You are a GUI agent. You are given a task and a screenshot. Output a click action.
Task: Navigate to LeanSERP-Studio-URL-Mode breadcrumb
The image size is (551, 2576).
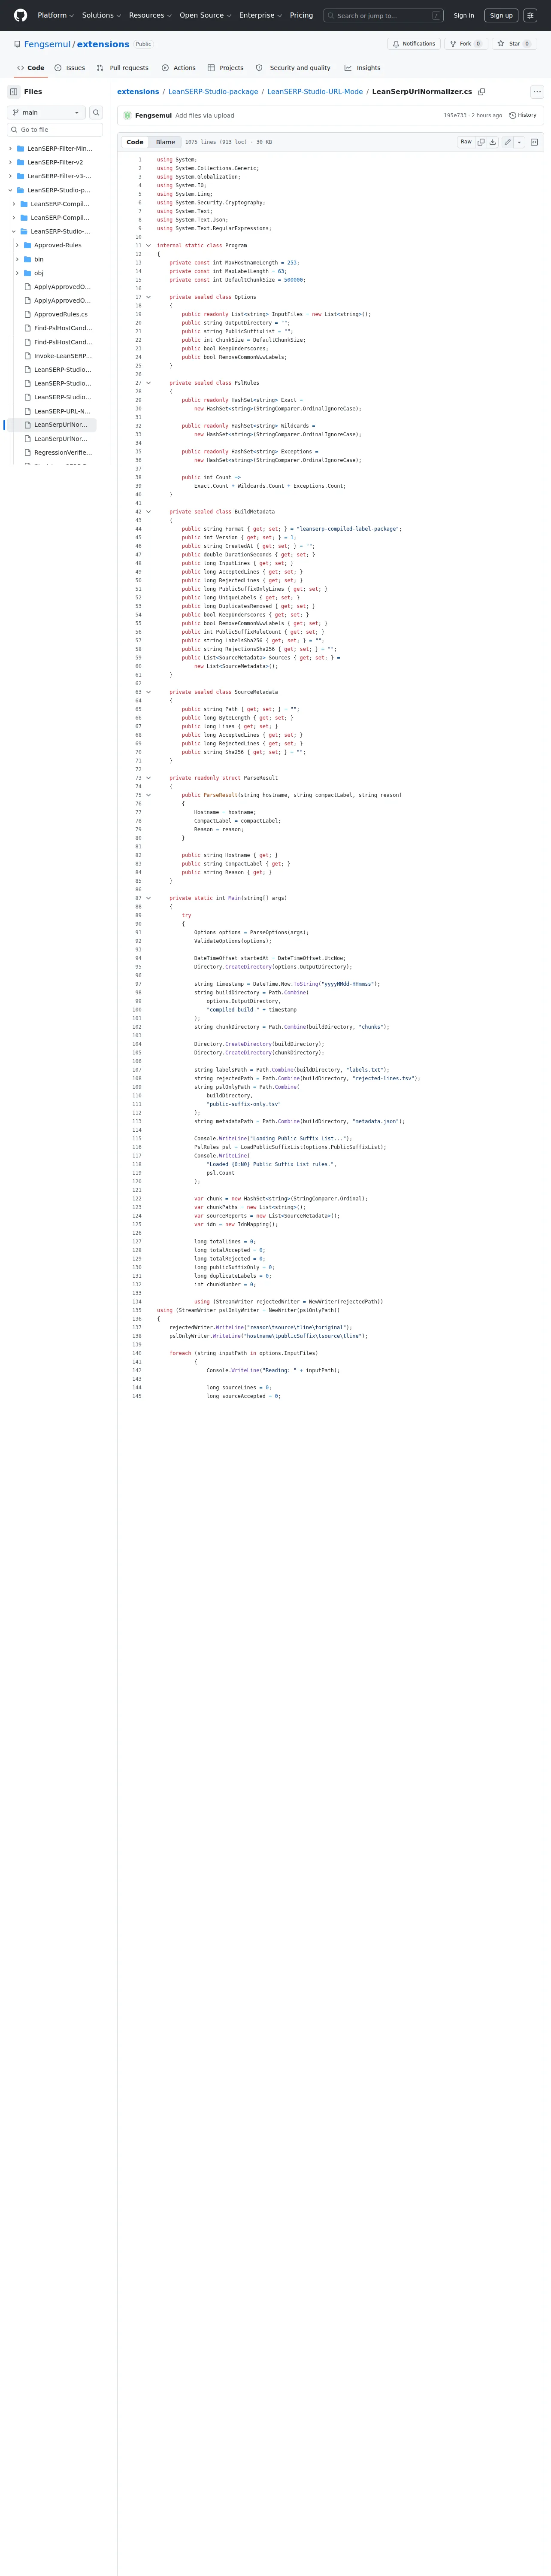click(x=315, y=92)
